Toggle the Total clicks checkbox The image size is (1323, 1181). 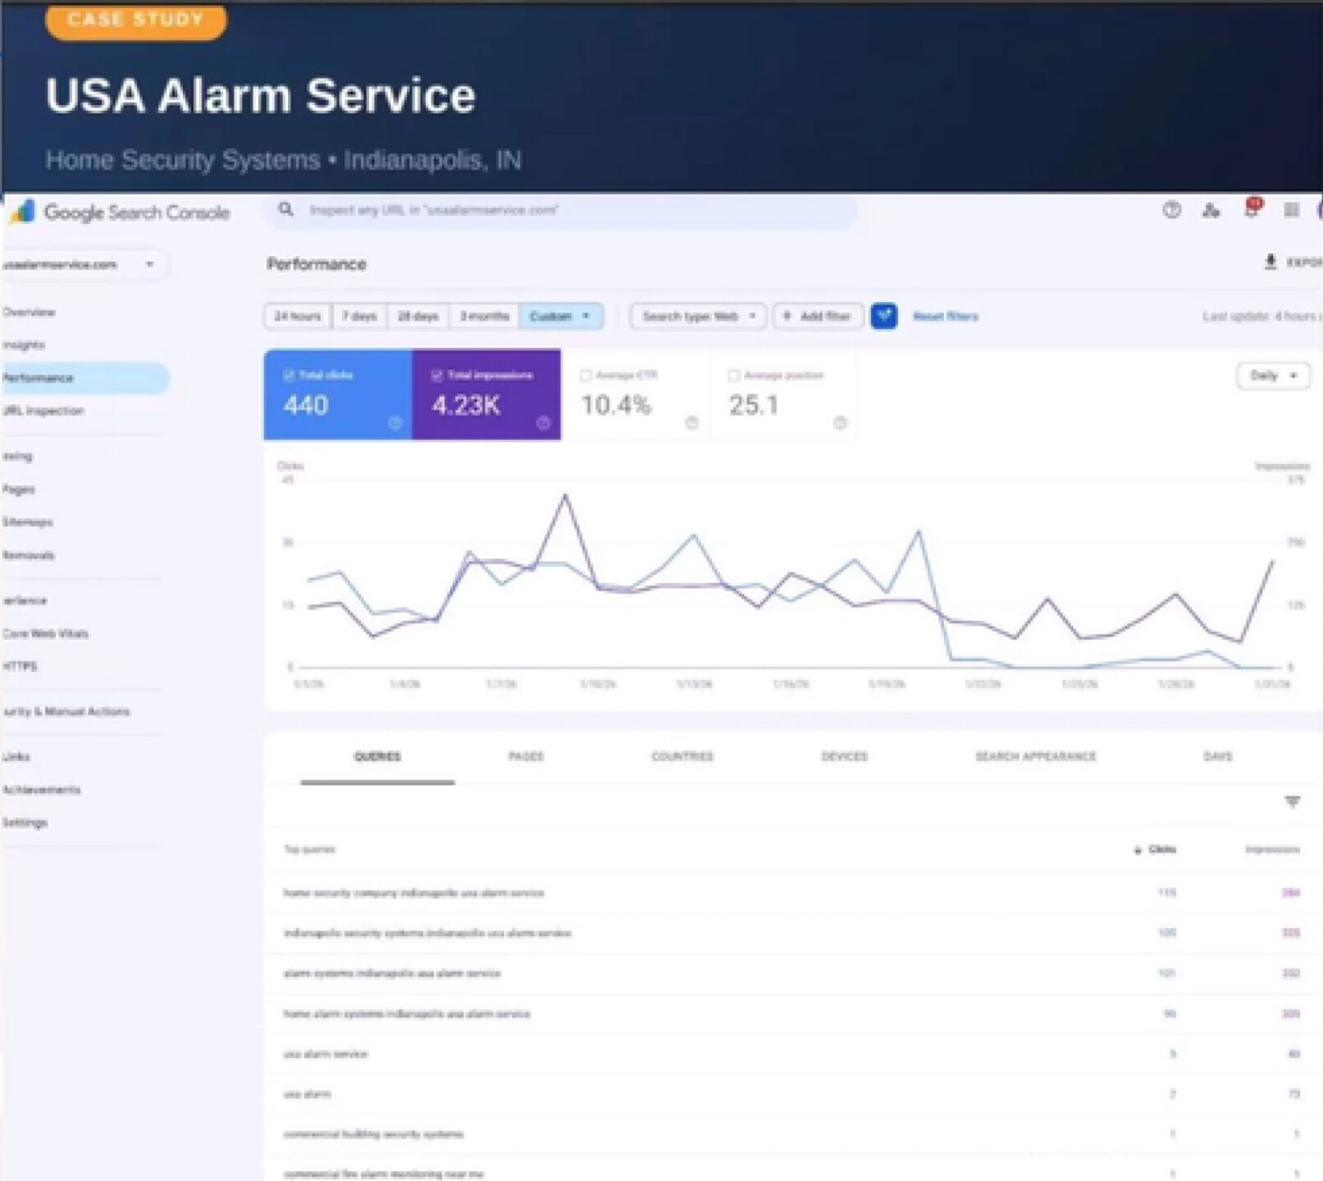(289, 376)
